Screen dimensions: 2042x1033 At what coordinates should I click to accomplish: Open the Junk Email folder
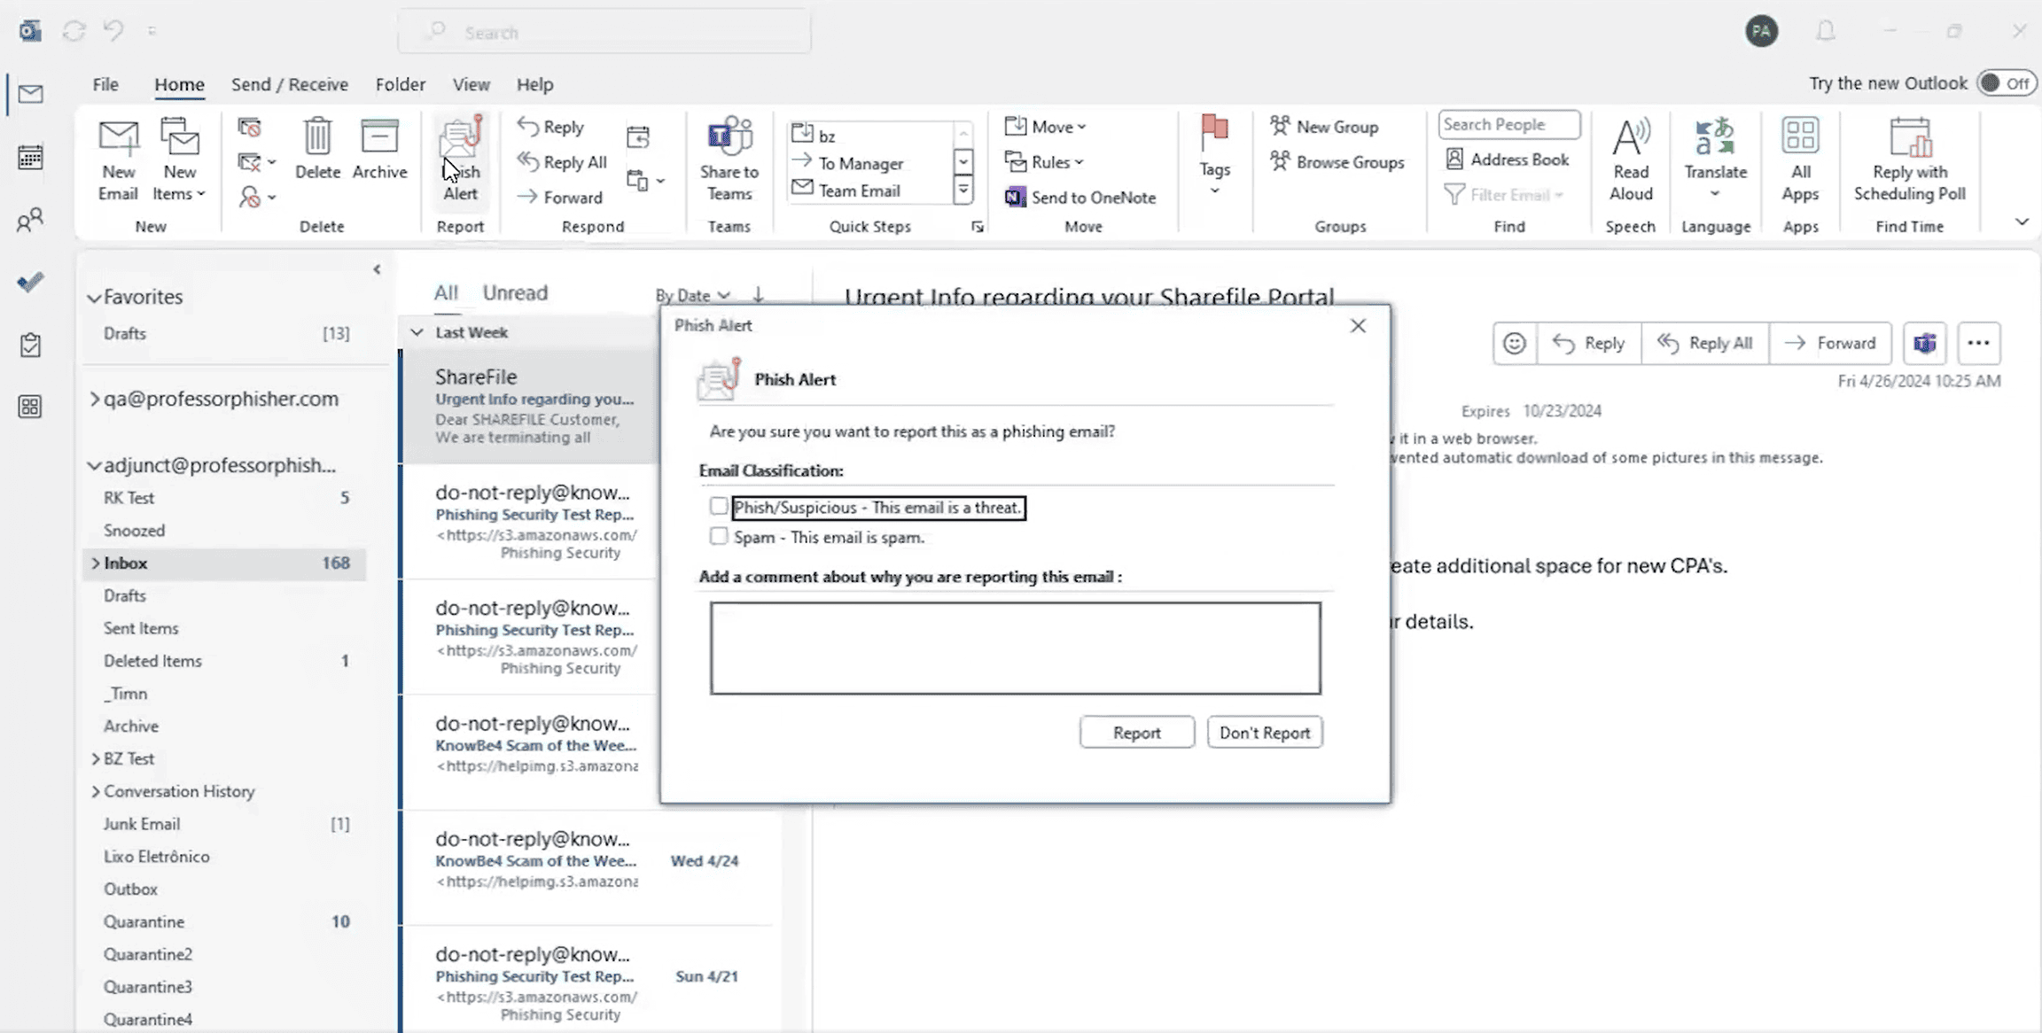(x=225, y=824)
